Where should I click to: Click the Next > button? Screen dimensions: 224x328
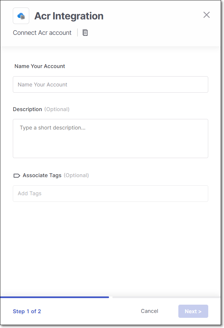point(193,311)
